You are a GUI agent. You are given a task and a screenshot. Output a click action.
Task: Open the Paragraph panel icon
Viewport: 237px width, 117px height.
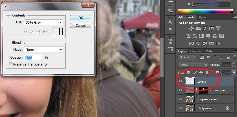pyautogui.click(x=170, y=30)
